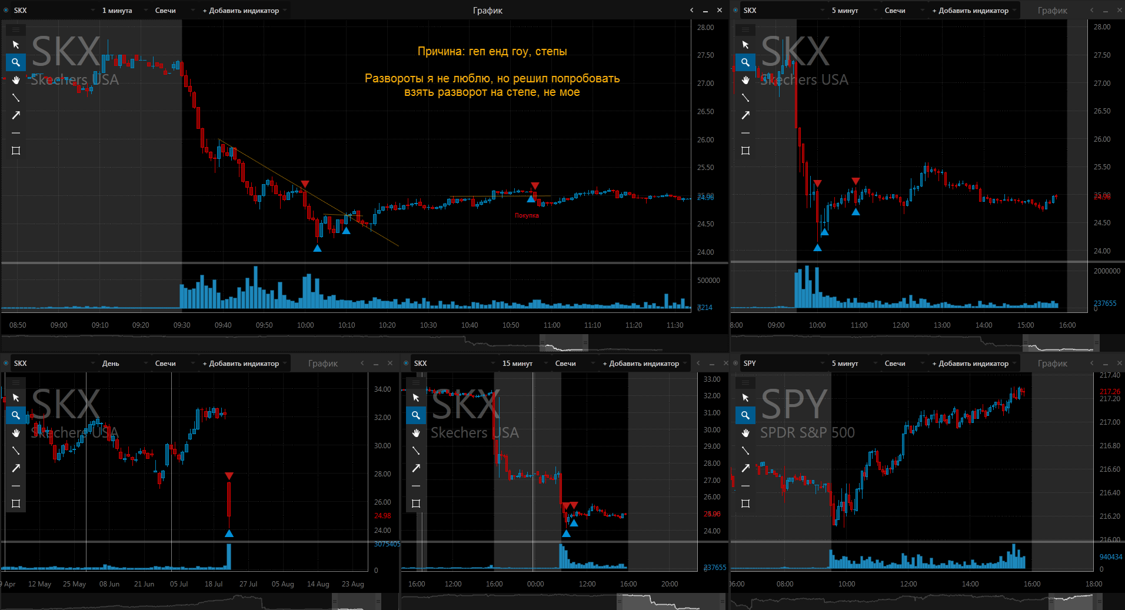Click '+ Добавить индикатор' in SKX 1-minute chart
This screenshot has width=1125, height=610.
245,11
